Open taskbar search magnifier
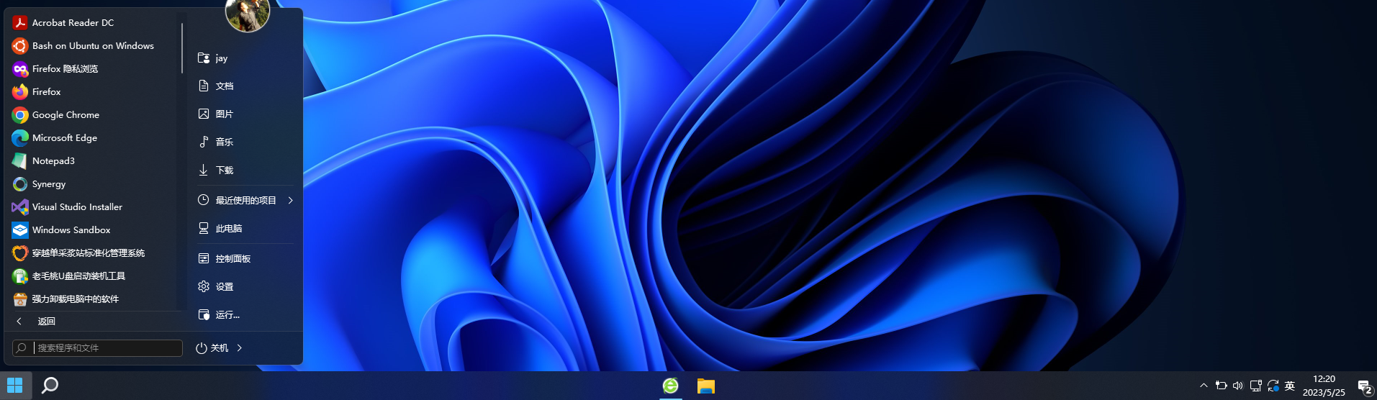This screenshot has height=400, width=1377. 50,386
